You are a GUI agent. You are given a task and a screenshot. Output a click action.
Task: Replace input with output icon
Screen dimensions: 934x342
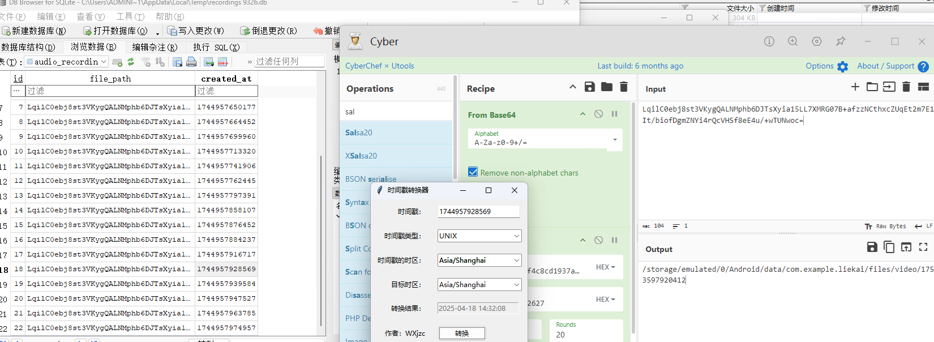pos(906,247)
